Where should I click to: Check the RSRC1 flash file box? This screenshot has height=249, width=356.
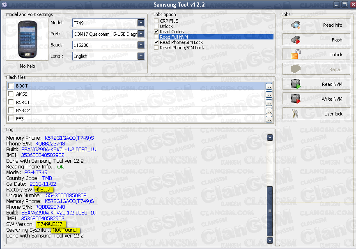coord(11,102)
